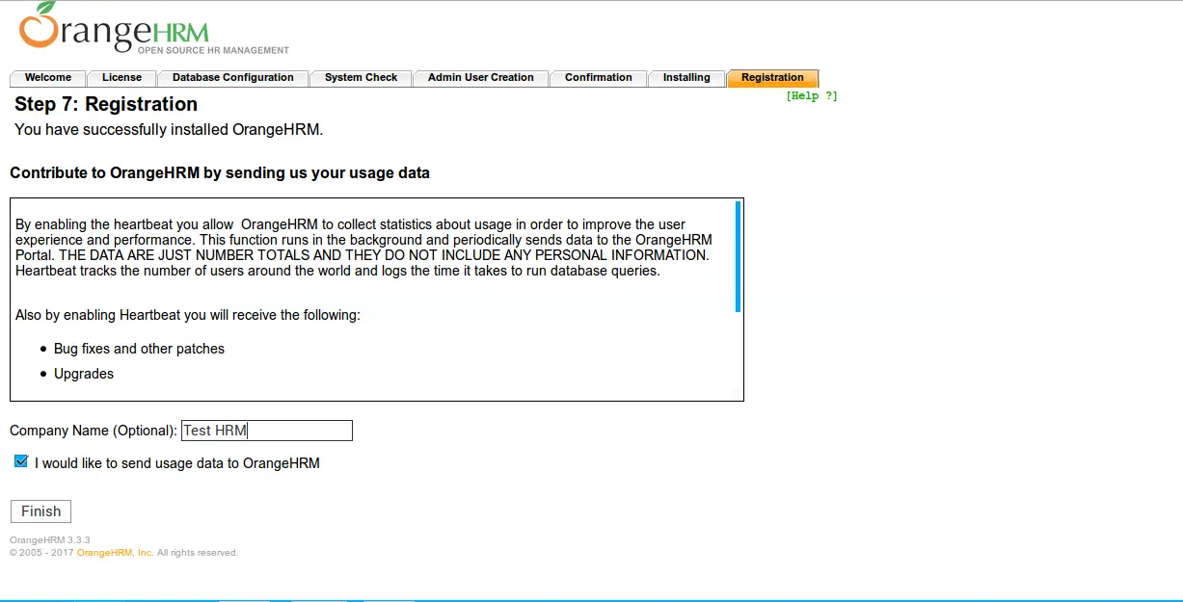
Task: Click the 'I would like to send usage data' label
Action: coord(177,463)
